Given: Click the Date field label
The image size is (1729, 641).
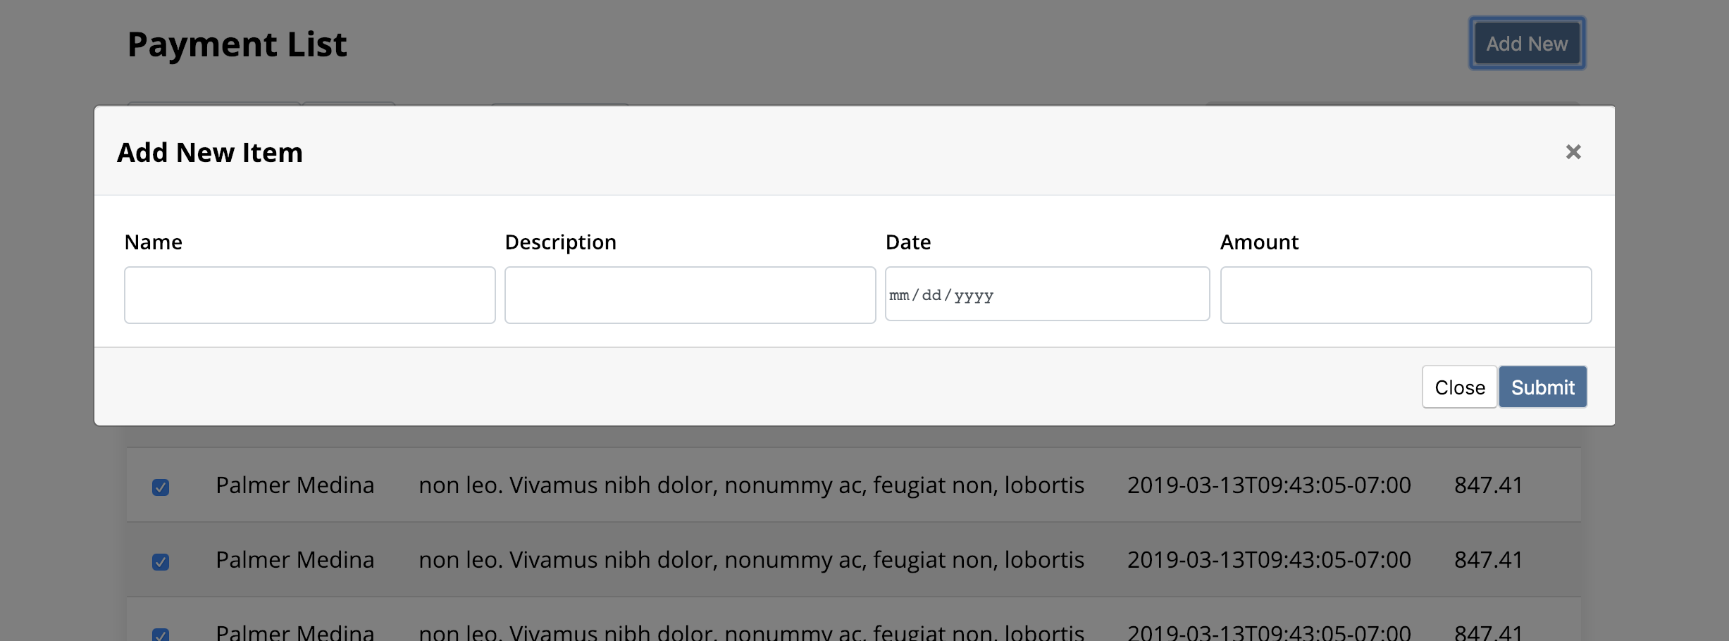Looking at the screenshot, I should point(907,242).
